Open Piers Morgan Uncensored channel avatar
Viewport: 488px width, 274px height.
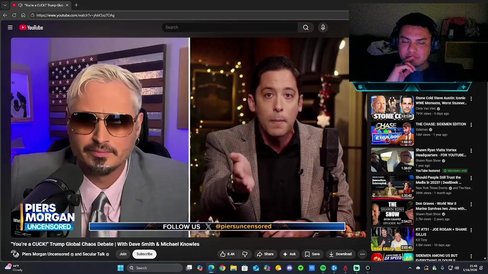[x=15, y=254]
